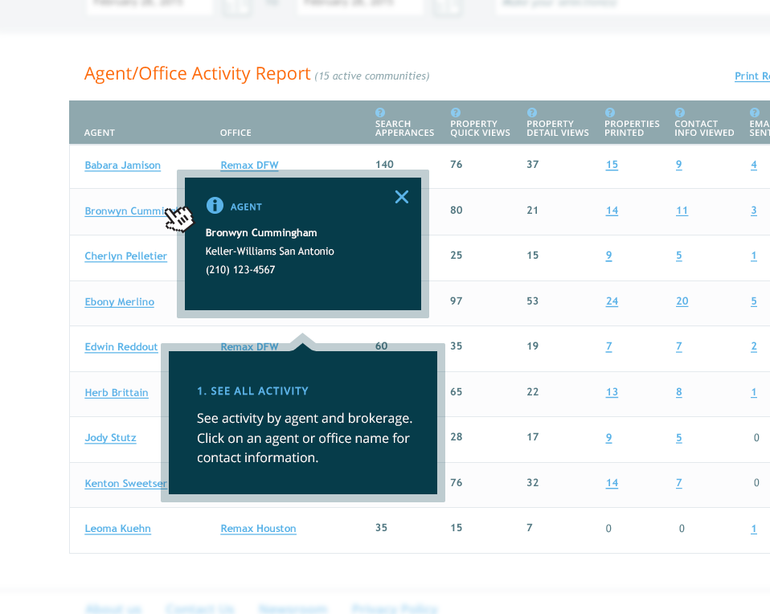This screenshot has width=770, height=614.
Task: Open help tooltip for Properties Printed
Action: tap(609, 113)
